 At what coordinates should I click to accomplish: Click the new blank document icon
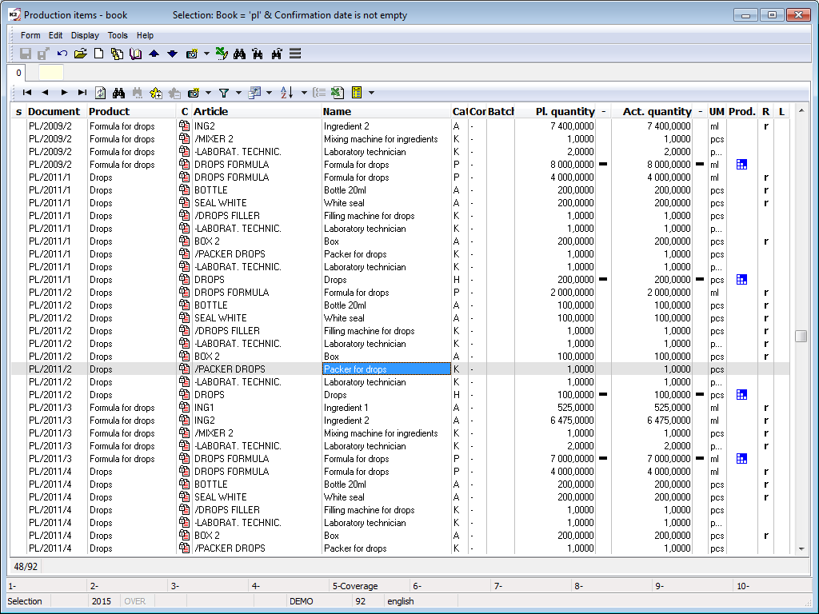[x=99, y=54]
